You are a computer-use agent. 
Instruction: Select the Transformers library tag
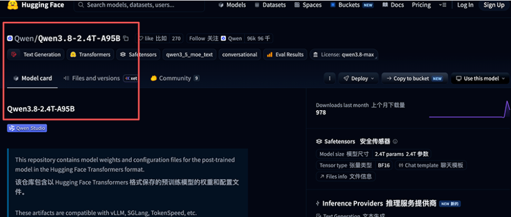90,55
